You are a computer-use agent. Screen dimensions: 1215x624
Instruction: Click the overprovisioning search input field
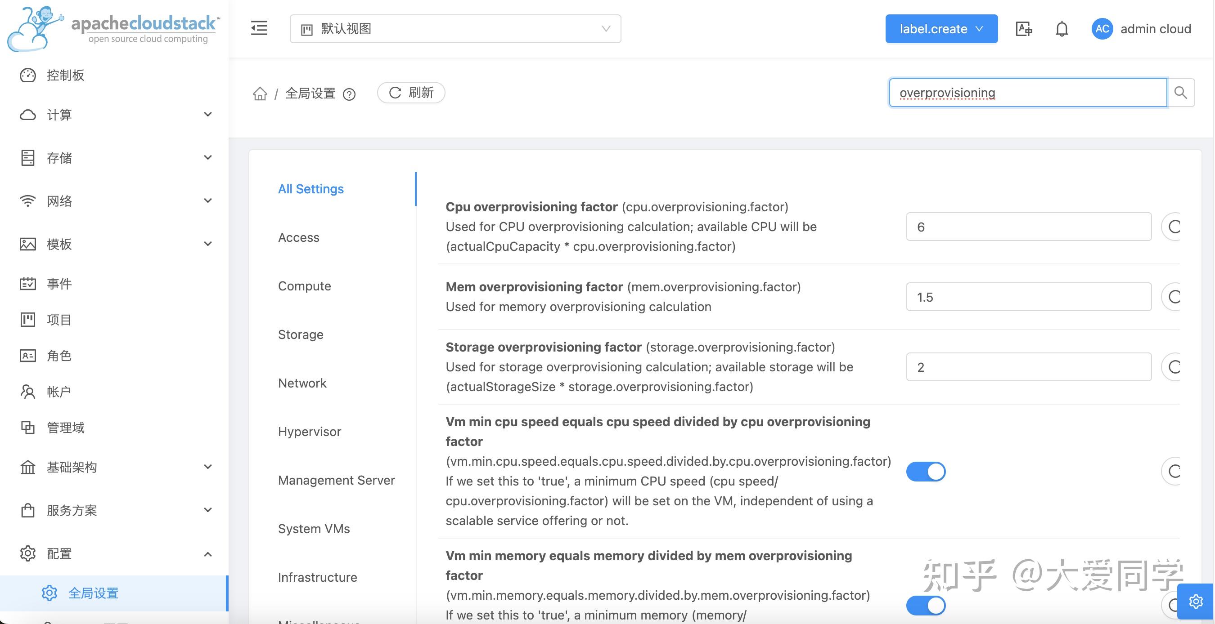click(1027, 92)
